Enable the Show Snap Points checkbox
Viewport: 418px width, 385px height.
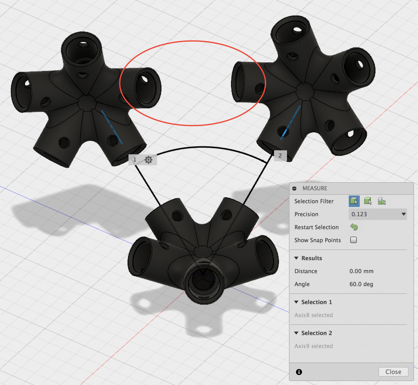pos(353,240)
